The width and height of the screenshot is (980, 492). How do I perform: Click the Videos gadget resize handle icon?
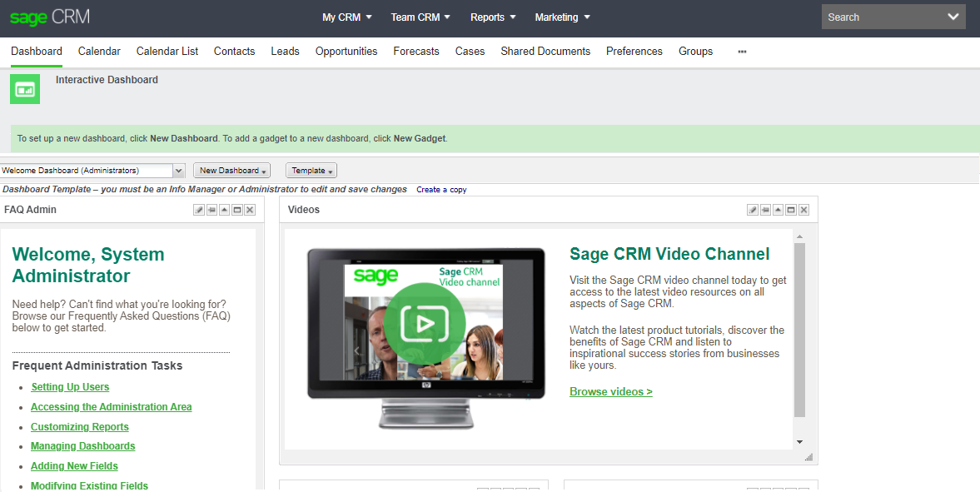pos(808,457)
